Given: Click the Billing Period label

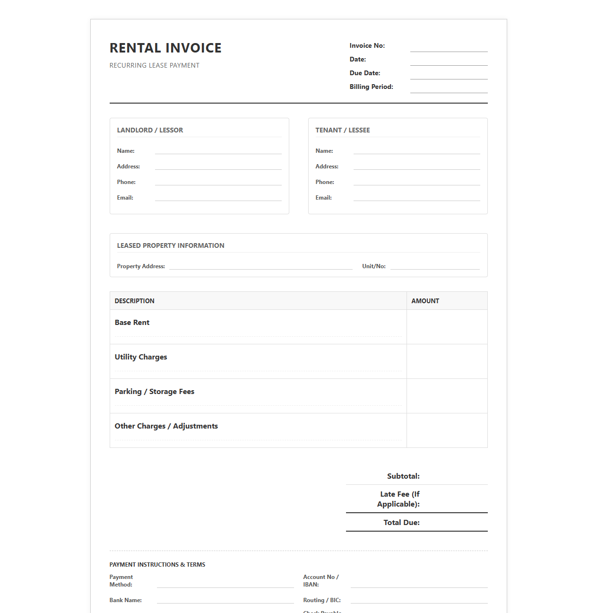Looking at the screenshot, I should 372,87.
